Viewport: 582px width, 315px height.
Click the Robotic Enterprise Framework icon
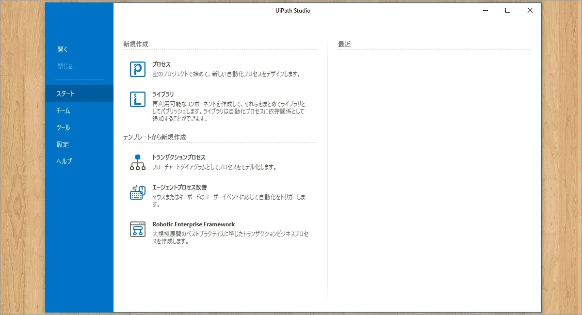point(138,229)
